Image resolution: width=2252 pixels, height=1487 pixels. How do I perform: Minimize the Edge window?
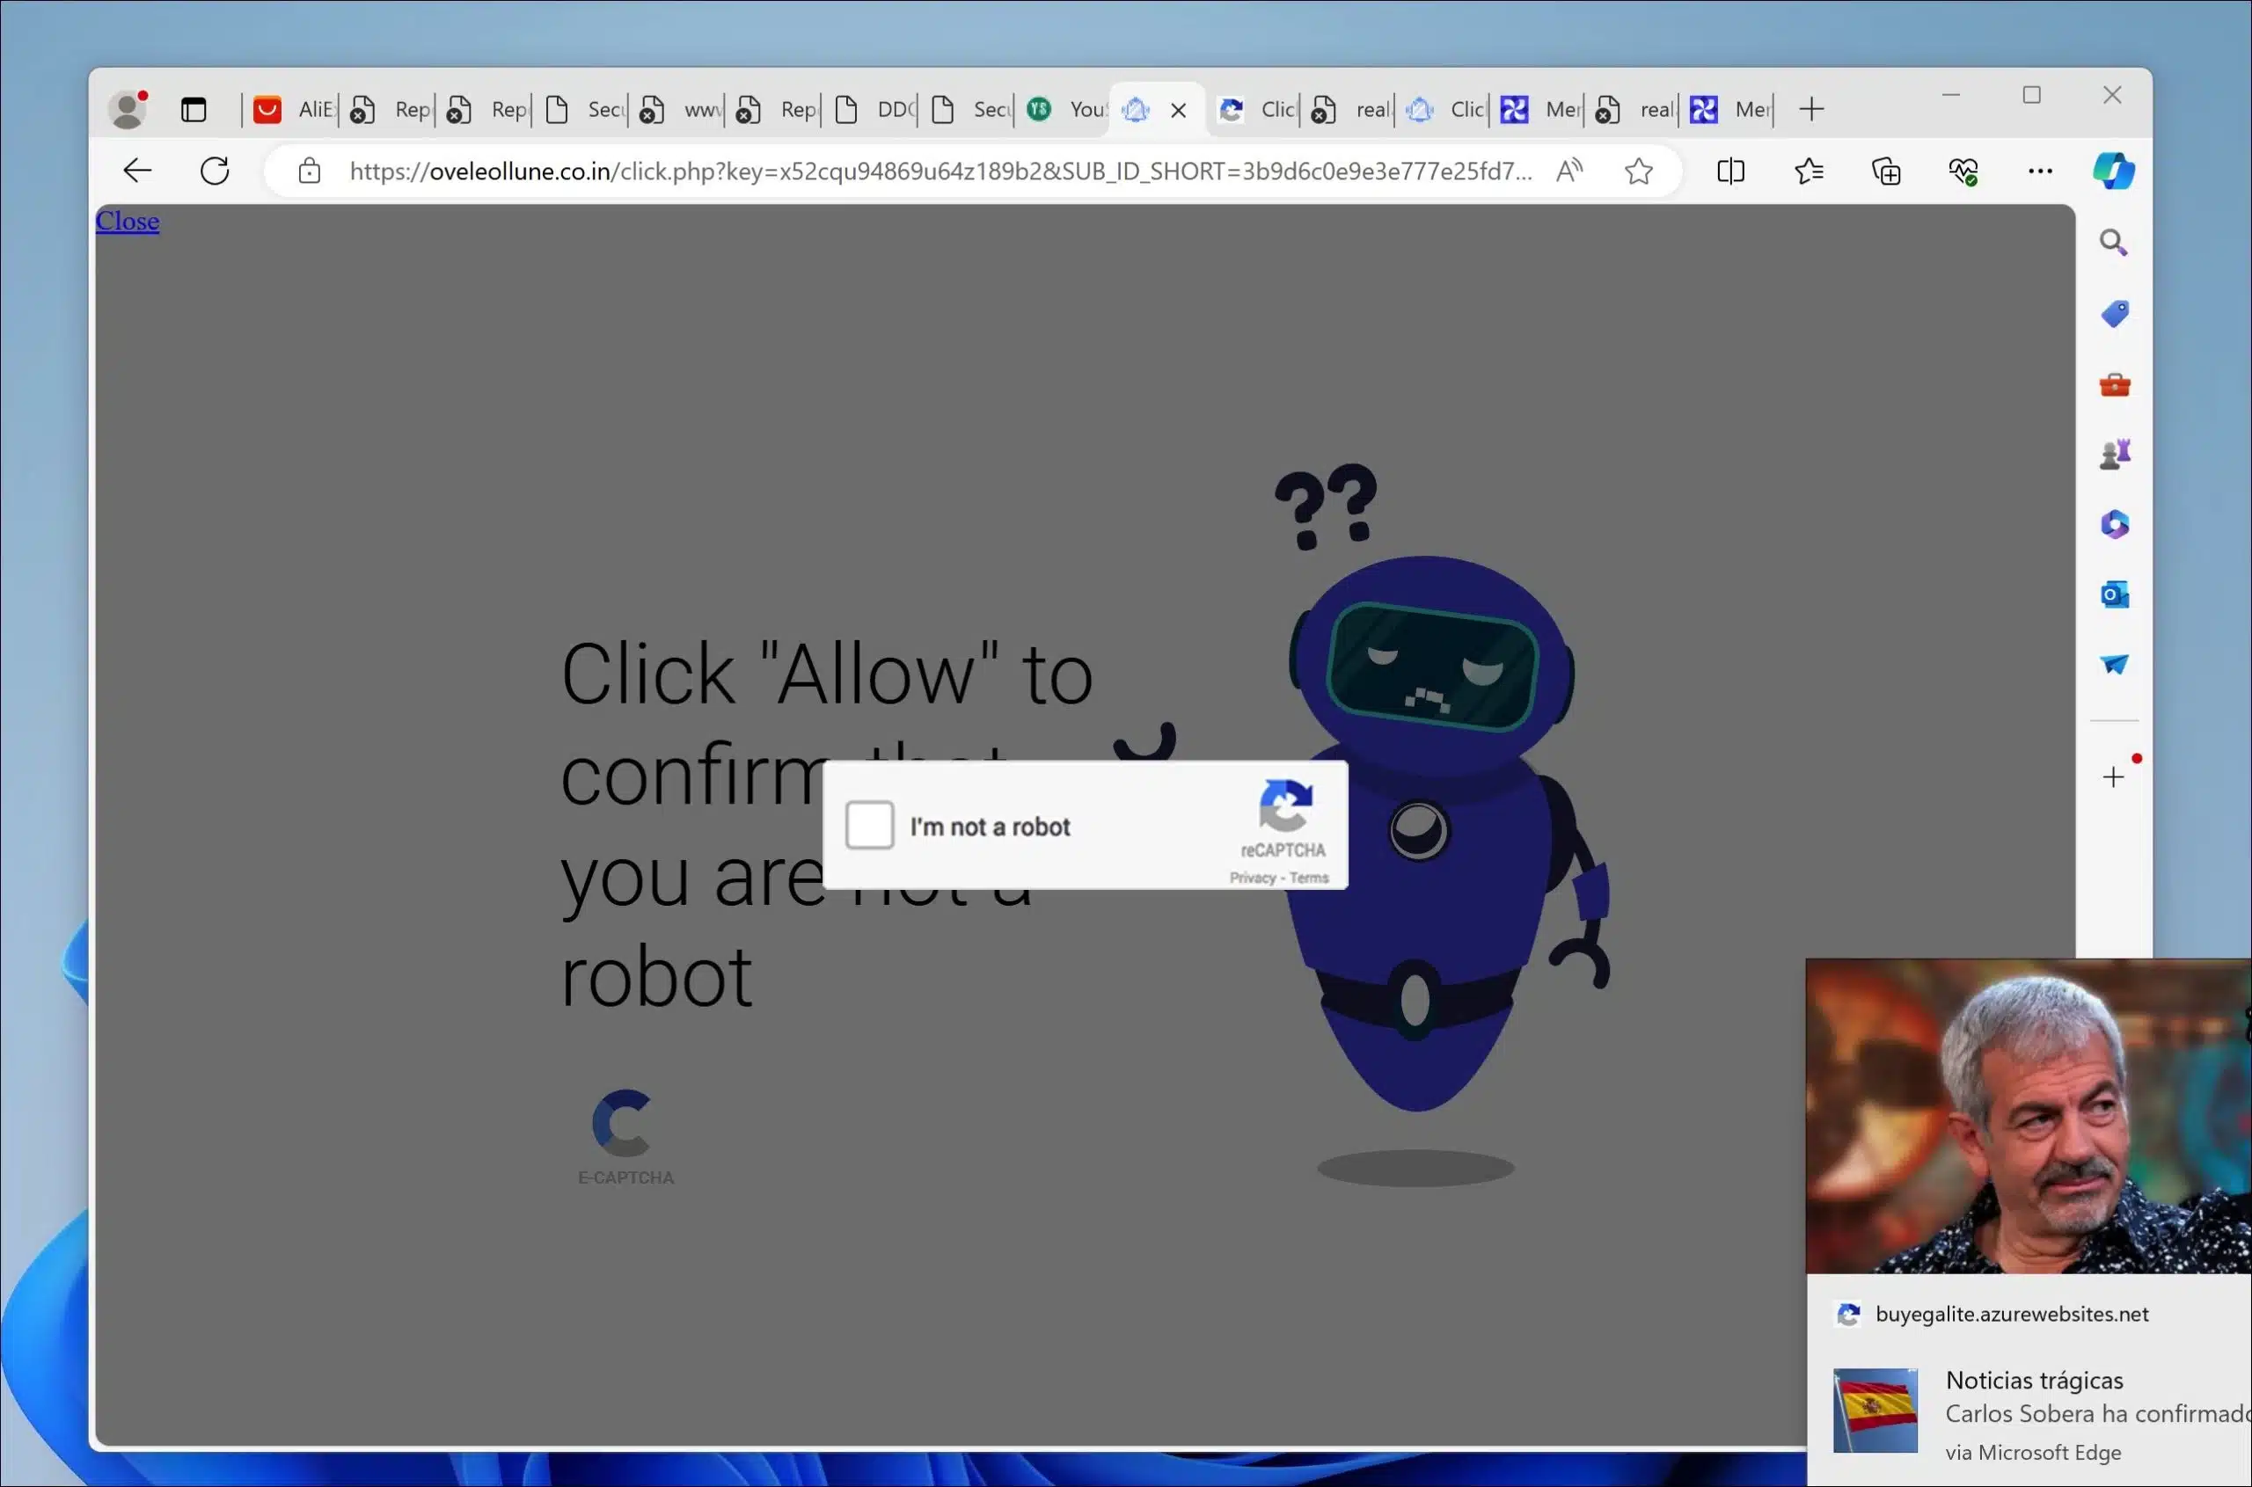[x=1950, y=95]
